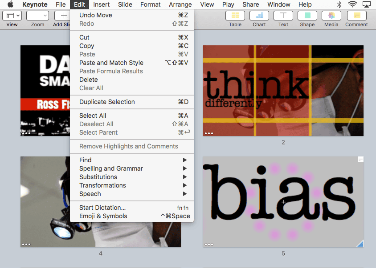Click the presenter notes icon on slide 5

(x=360, y=160)
